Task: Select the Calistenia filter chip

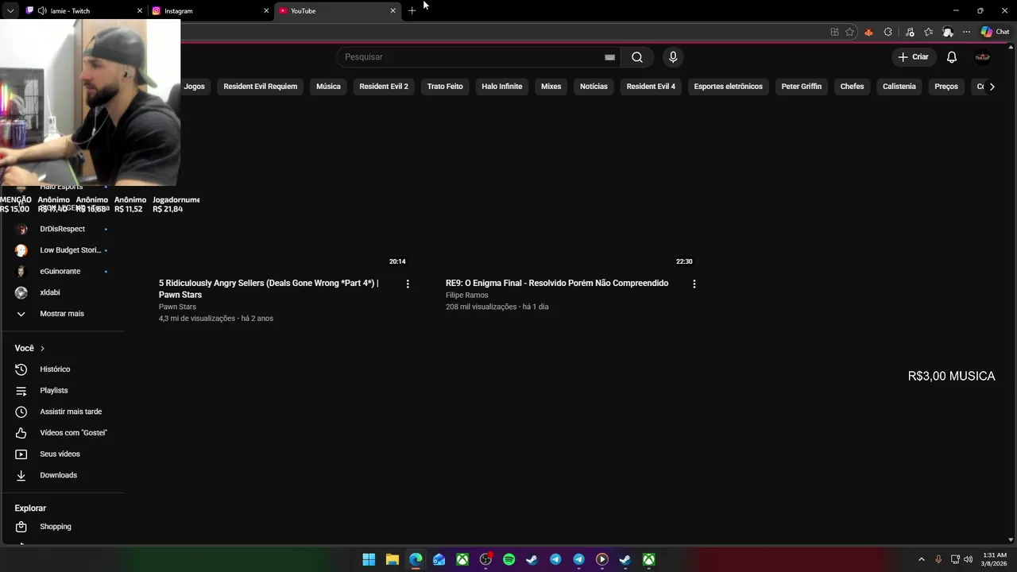Action: pos(899,87)
